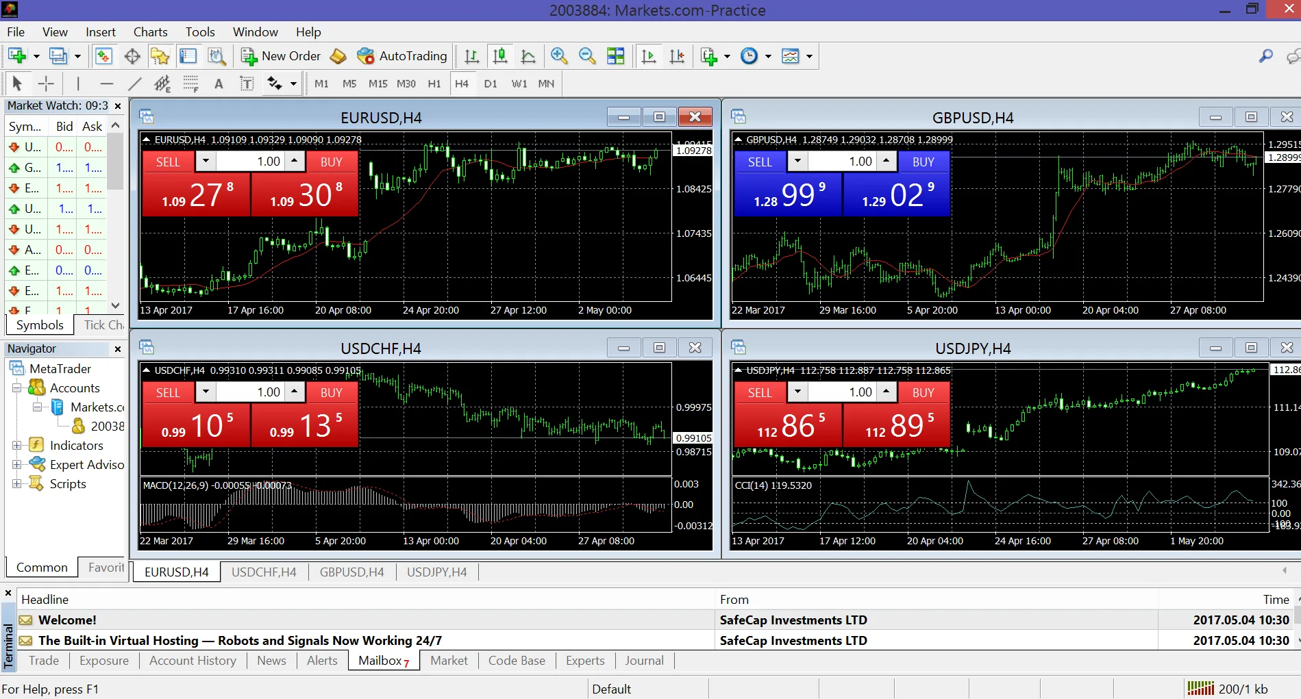Open volume dropdown on EURUSD chart

point(206,162)
